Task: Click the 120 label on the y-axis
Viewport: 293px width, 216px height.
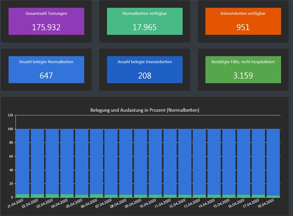Action: [x=10, y=115]
